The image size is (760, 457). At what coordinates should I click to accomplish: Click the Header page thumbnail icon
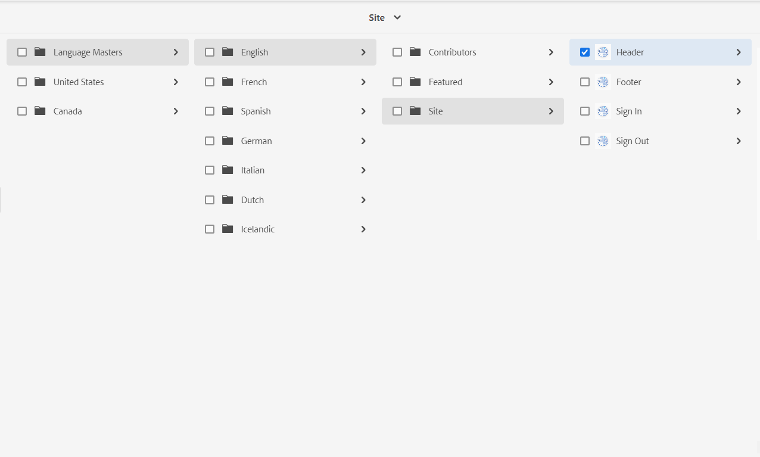(x=603, y=52)
